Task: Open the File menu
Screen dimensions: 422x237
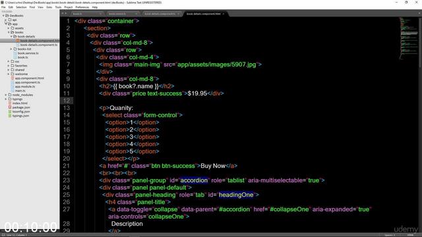Action: (x=3, y=7)
